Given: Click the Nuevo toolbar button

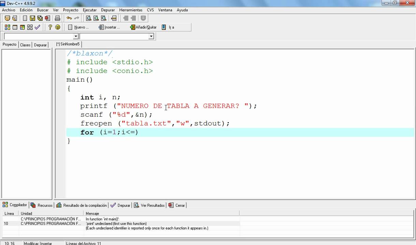Looking at the screenshot, I should pyautogui.click(x=79, y=27).
